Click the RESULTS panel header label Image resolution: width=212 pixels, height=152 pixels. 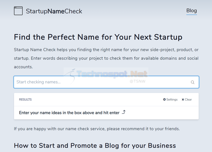tap(25, 99)
